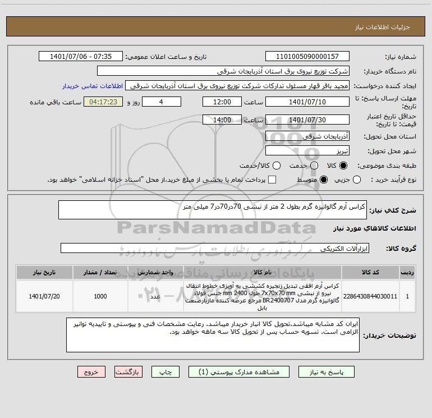Image resolution: width=432 pixels, height=418 pixels.
Task: Click the بازگشت back button
Action: [128, 372]
